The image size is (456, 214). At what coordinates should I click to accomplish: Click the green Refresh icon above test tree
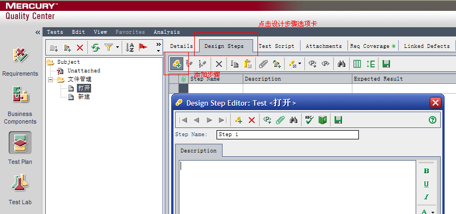[95, 47]
